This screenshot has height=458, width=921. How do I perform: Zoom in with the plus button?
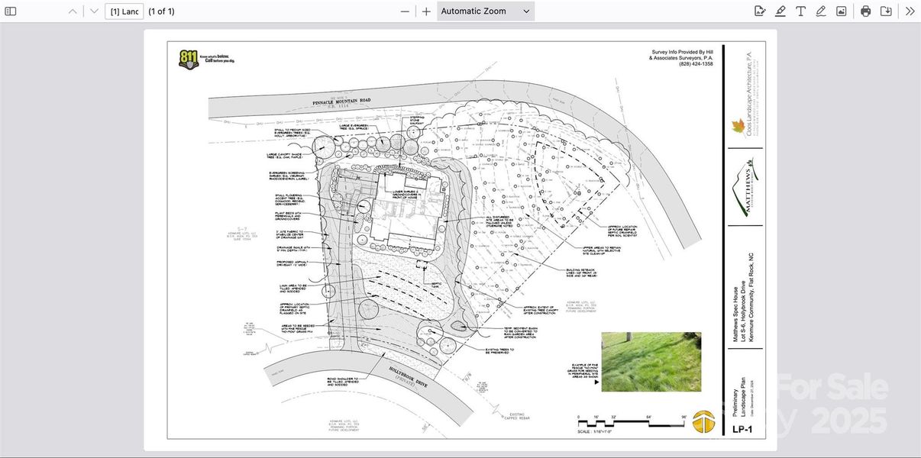coord(426,11)
